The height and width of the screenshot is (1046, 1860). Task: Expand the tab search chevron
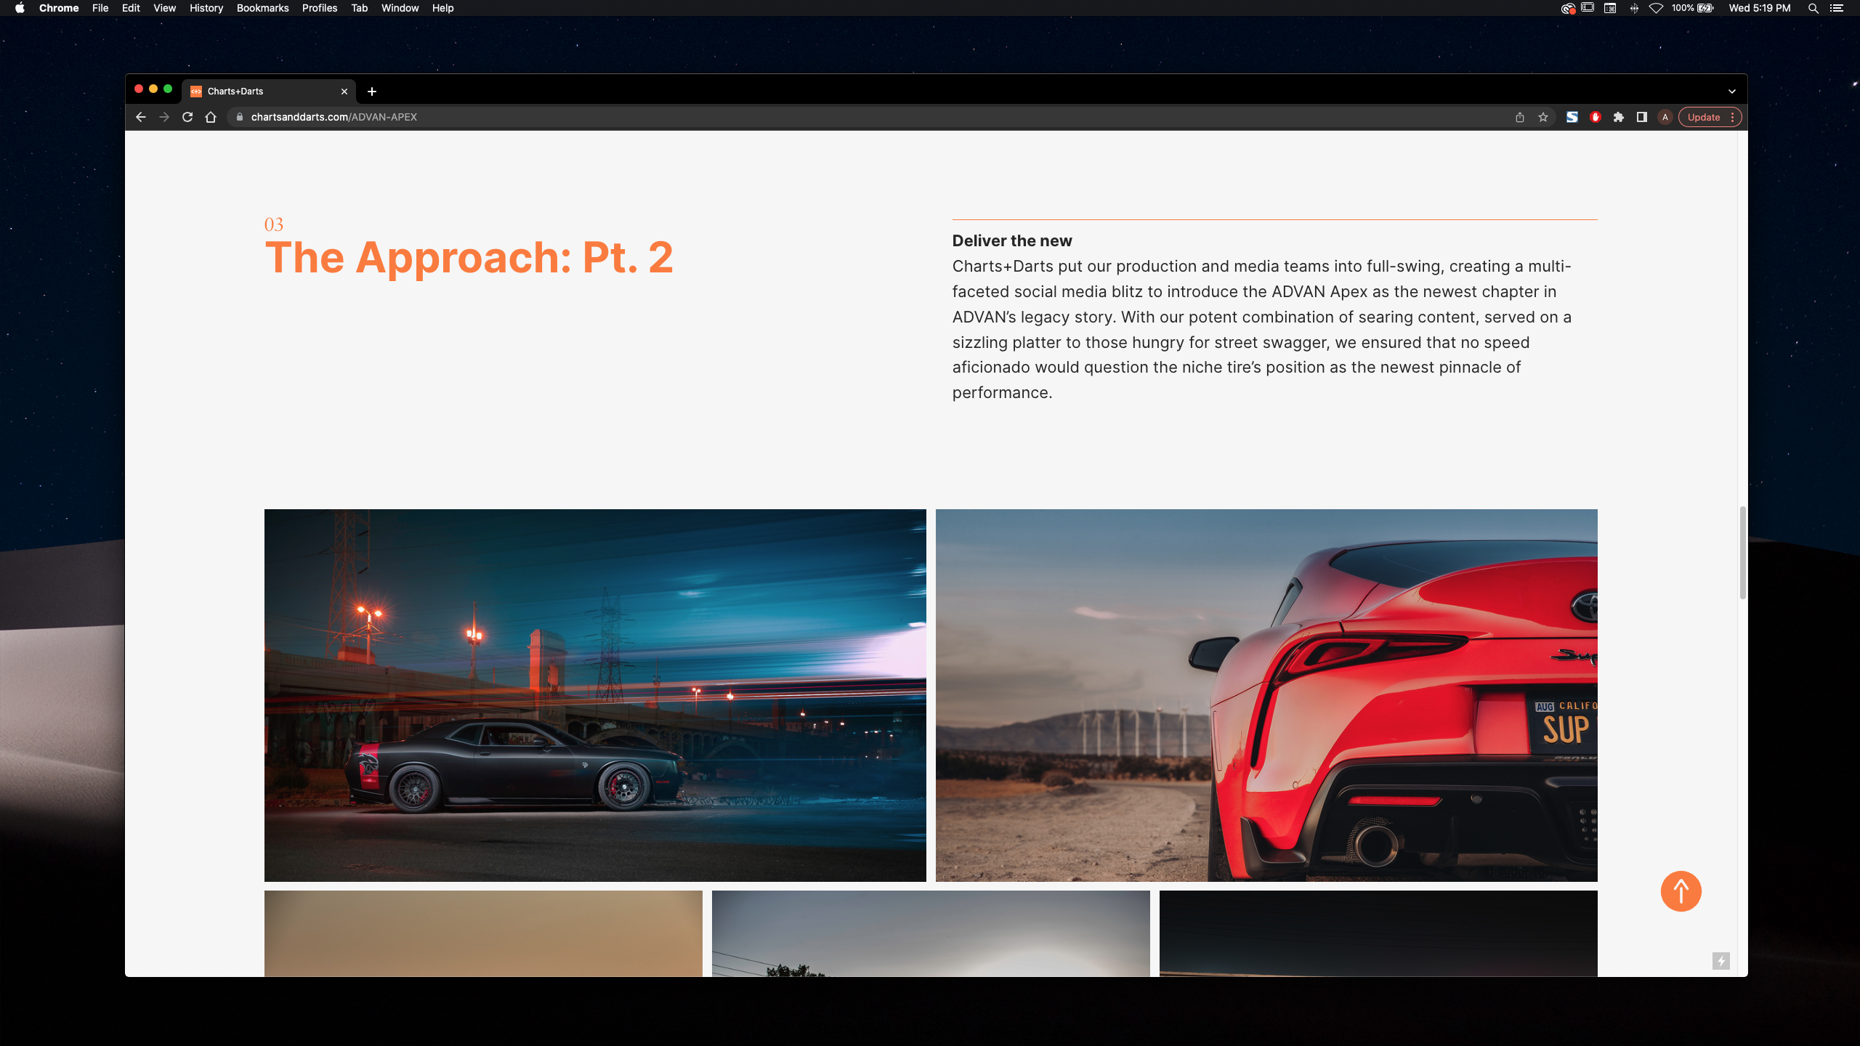pyautogui.click(x=1732, y=92)
